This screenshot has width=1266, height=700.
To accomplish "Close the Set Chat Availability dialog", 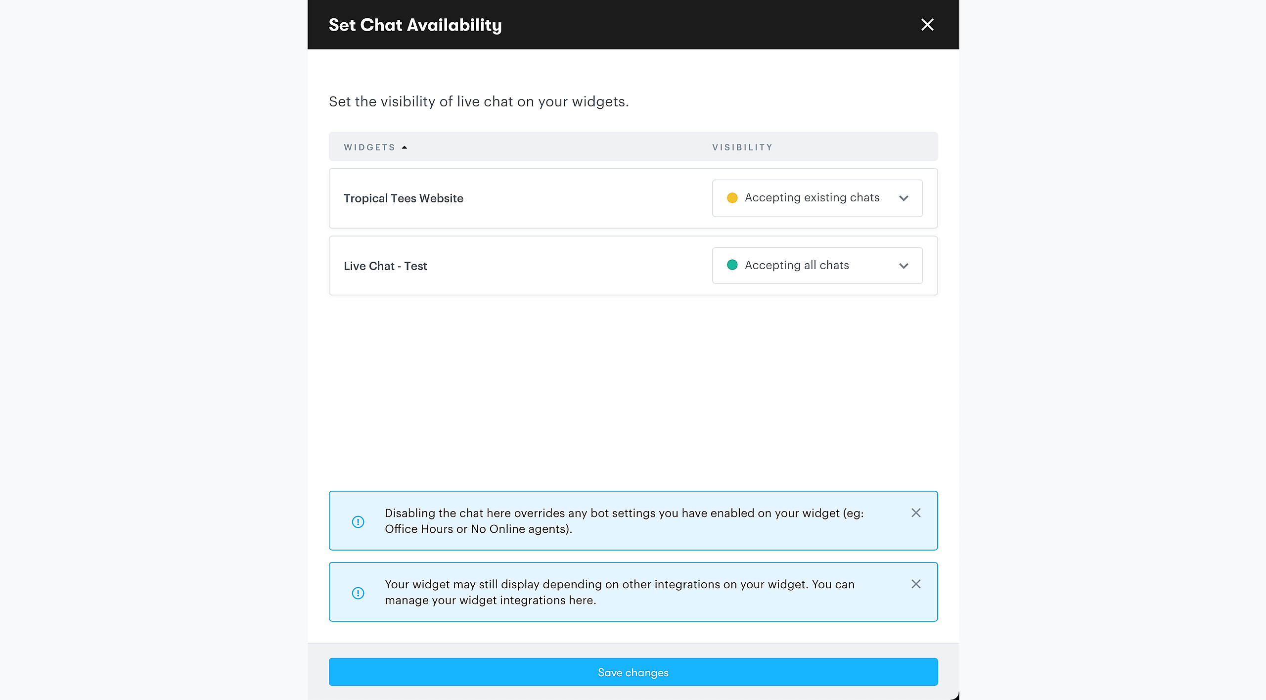I will tap(927, 25).
